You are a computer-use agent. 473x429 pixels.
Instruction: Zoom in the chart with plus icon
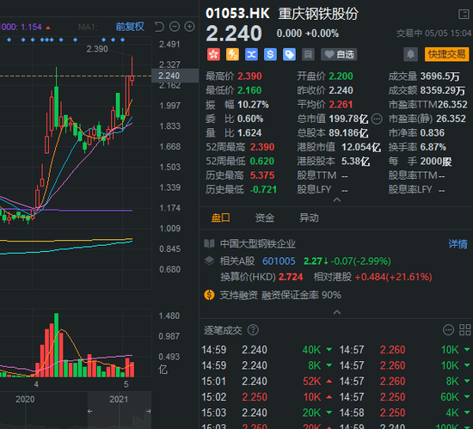[x=189, y=27]
